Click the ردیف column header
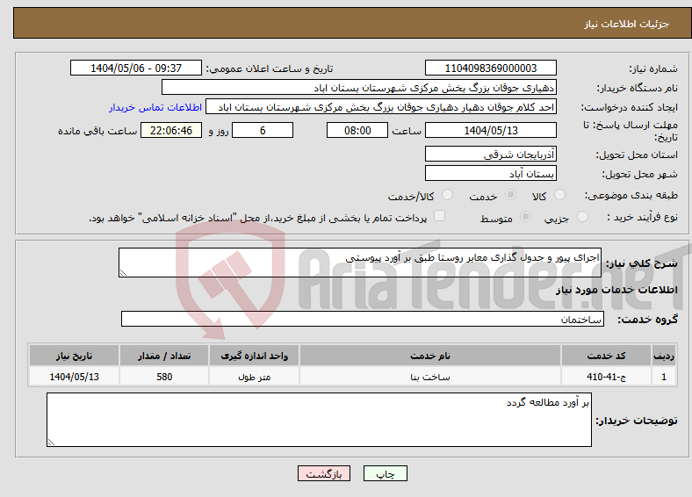692x497 pixels. [x=664, y=356]
